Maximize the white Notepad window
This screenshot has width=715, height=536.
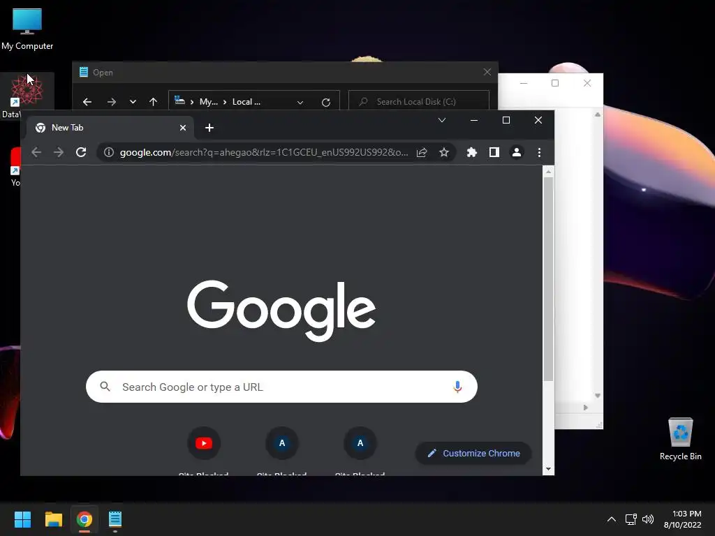(x=555, y=83)
